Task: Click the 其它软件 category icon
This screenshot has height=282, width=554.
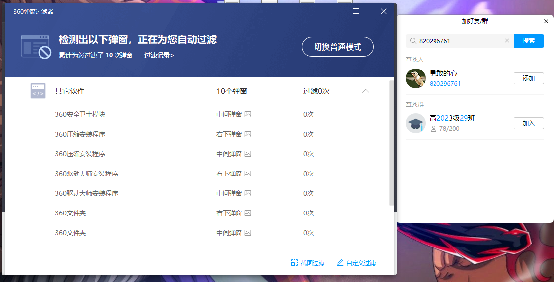Action: (x=38, y=91)
